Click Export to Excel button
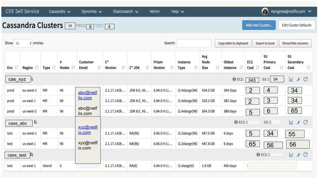318x180 pixels. click(265, 43)
